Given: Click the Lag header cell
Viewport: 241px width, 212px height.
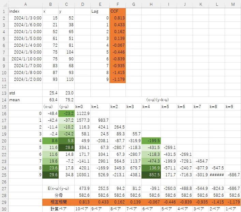Looking at the screenshot, I should pyautogui.click(x=100, y=11).
